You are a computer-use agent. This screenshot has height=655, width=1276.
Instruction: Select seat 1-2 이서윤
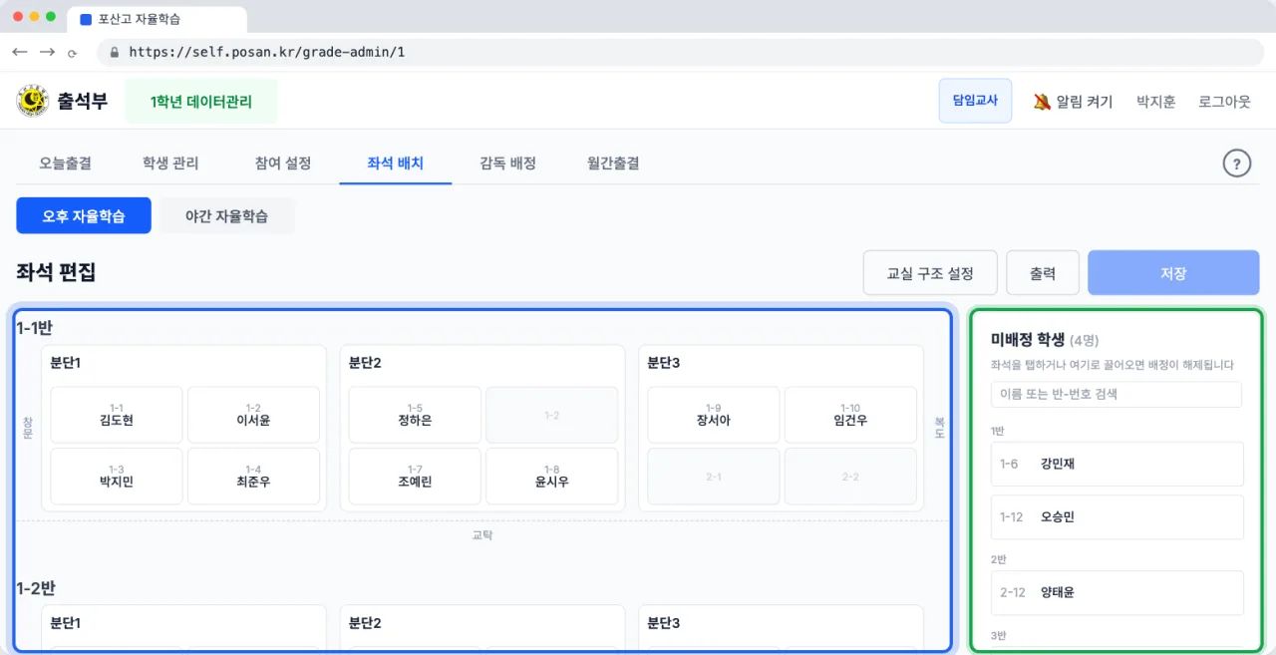point(253,415)
